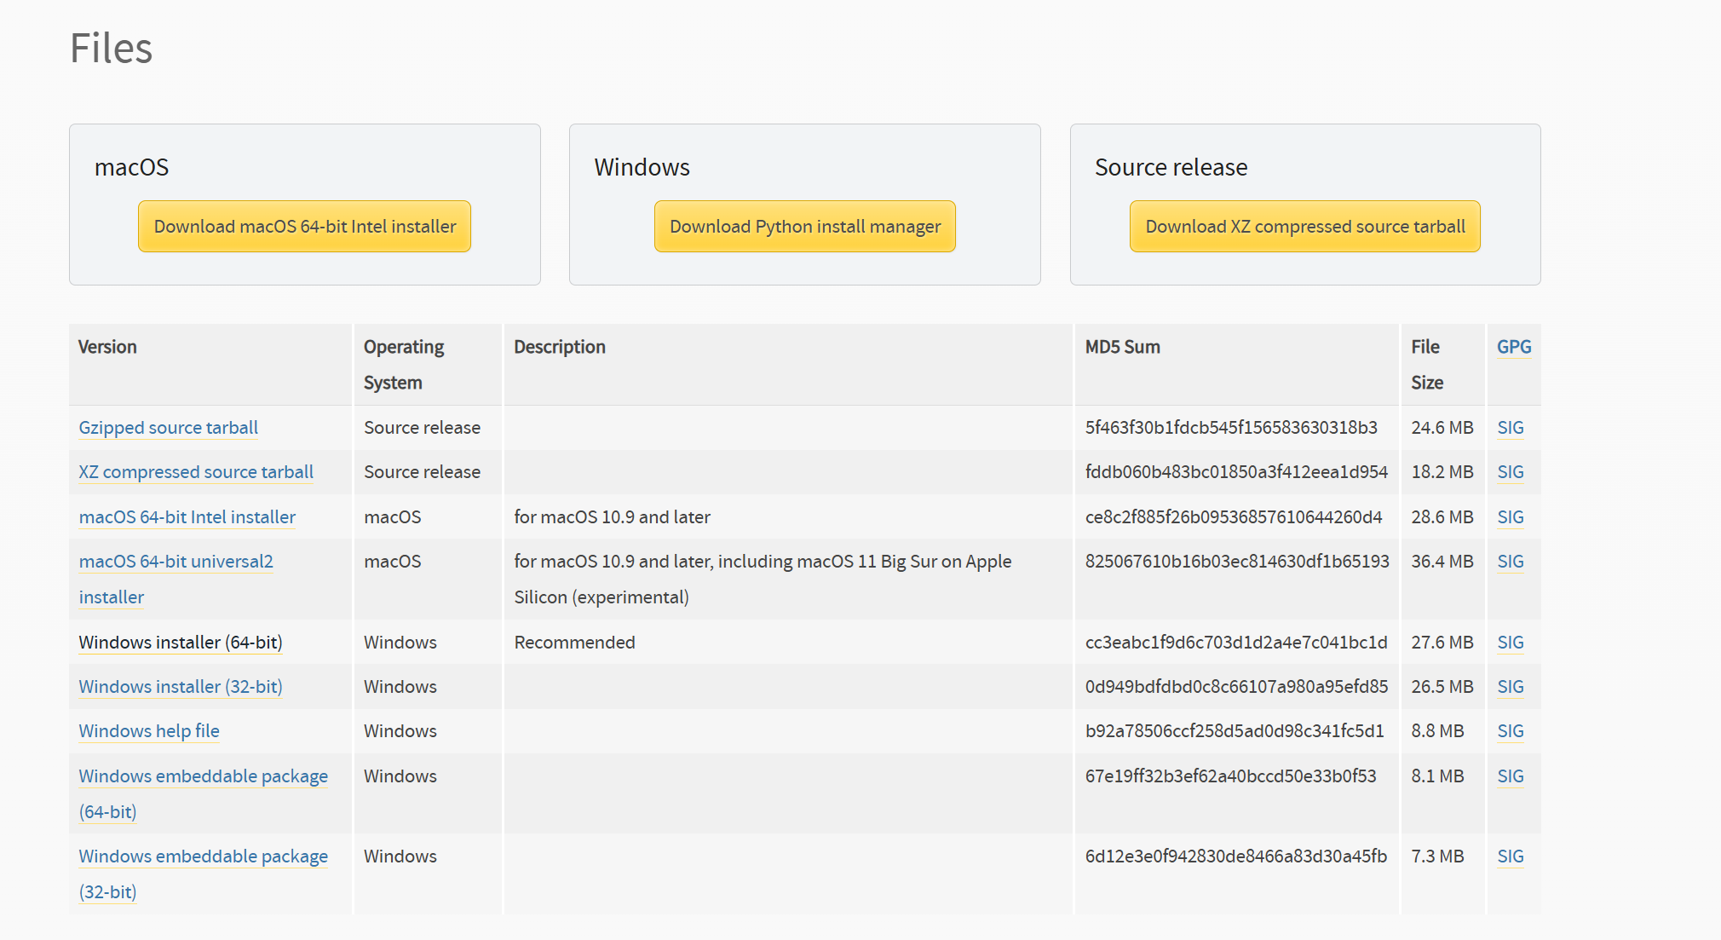Open the XZ compressed source tarball link
Image resolution: width=1721 pixels, height=940 pixels.
tap(196, 472)
